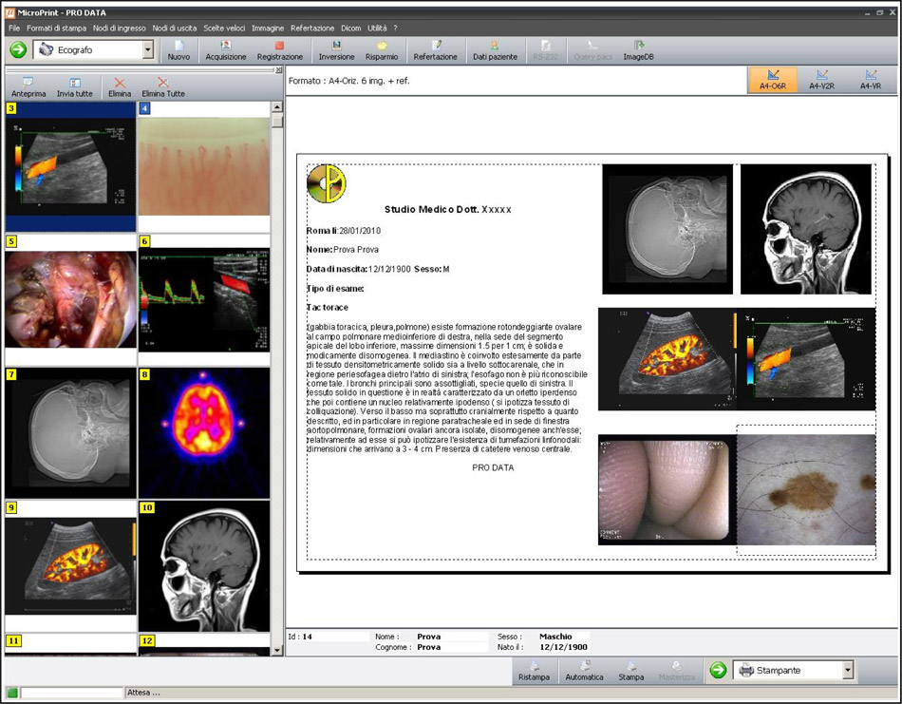902x704 pixels.
Task: Open Dati paziente dialog
Action: (495, 50)
